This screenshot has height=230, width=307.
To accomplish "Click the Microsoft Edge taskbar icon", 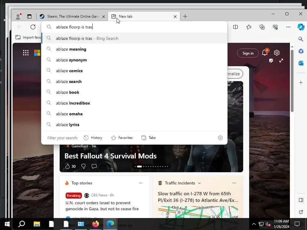I will (x=110, y=224).
